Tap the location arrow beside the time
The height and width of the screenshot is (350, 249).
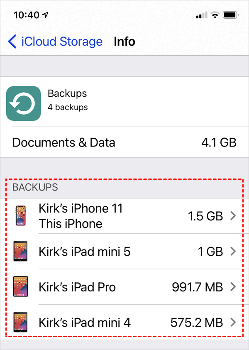click(45, 15)
